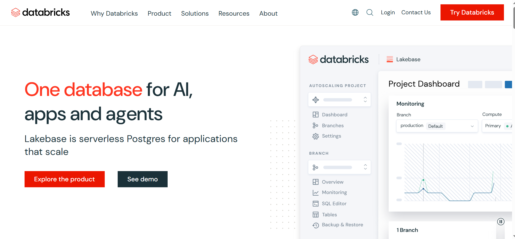Open the Autoscaling Project selector dropdown
Screen dimensions: 515x239
pos(340,100)
